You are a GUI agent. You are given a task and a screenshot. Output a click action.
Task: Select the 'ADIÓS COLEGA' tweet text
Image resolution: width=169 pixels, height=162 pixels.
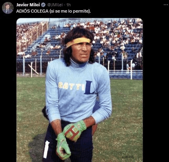pos(53,11)
